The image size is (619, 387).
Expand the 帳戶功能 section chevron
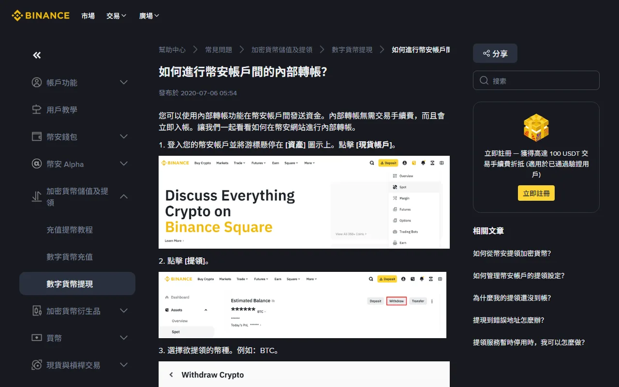tap(124, 82)
